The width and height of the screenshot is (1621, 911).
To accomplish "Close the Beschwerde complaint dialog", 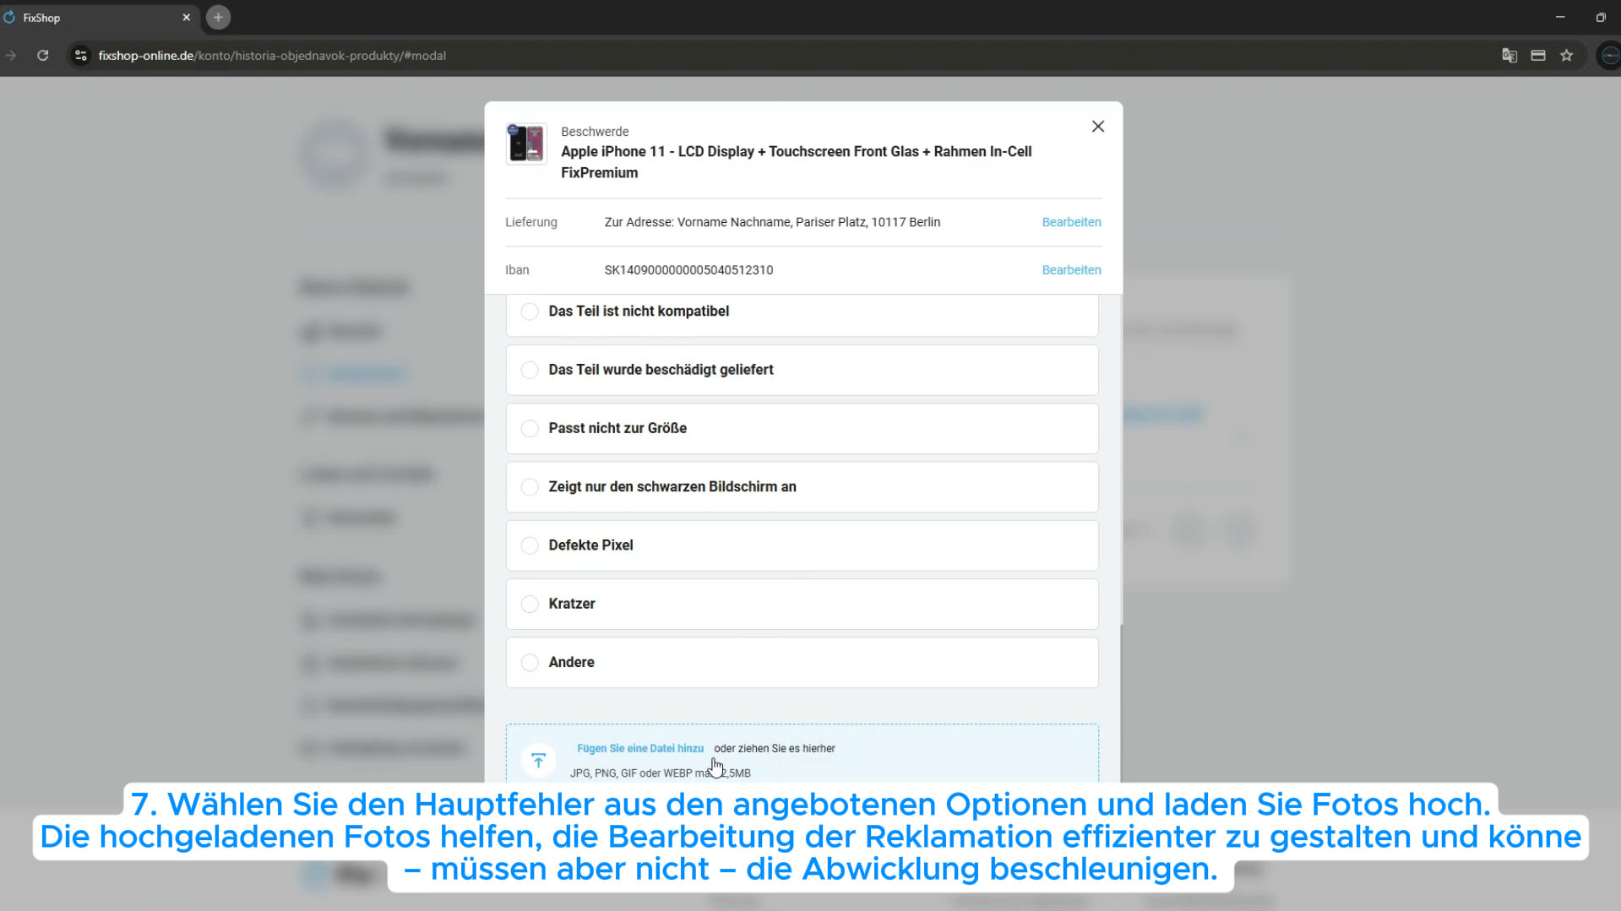I will click(x=1097, y=127).
